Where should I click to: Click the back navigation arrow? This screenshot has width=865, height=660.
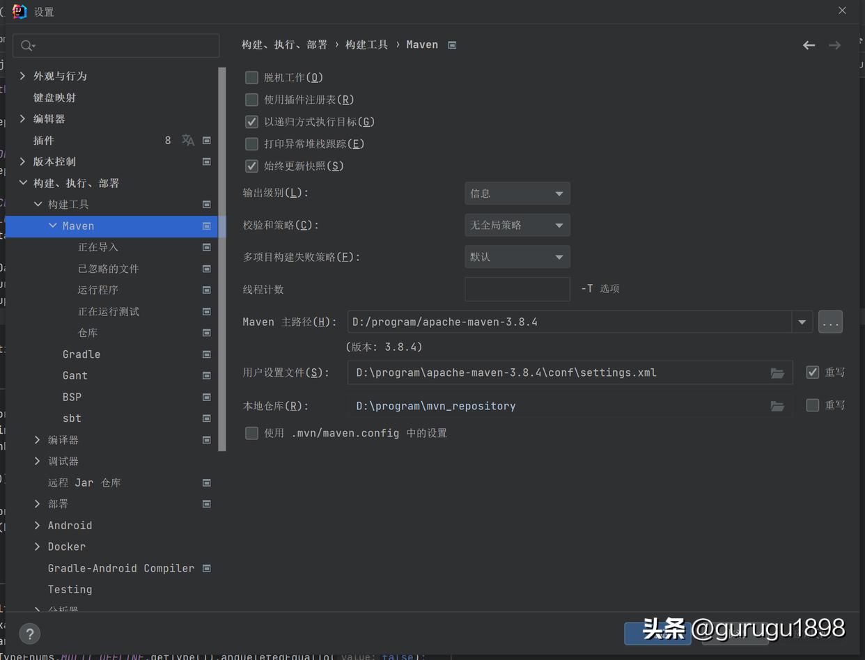pos(809,45)
